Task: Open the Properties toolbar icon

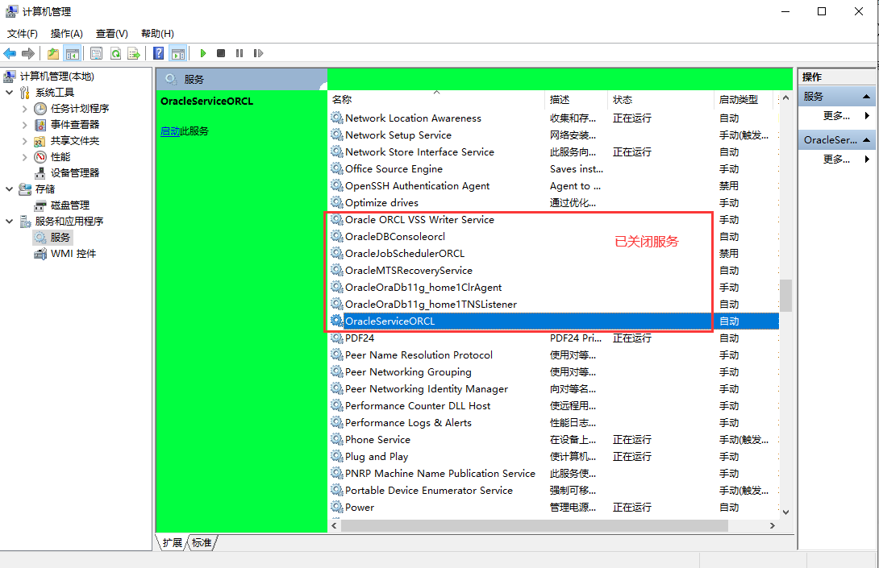Action: point(97,53)
